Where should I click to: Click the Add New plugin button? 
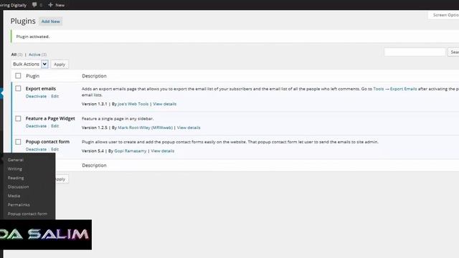click(51, 21)
